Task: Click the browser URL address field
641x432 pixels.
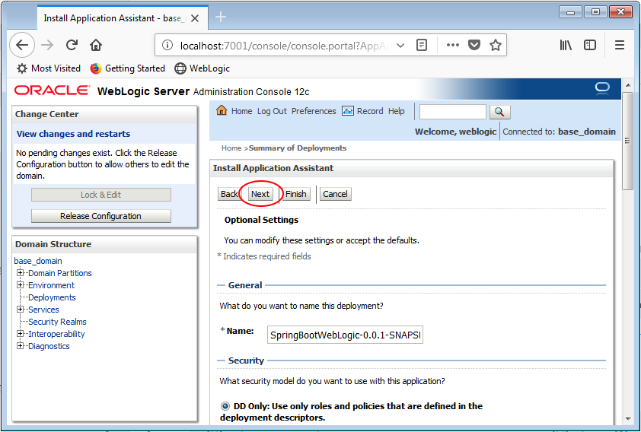Action: tap(284, 46)
